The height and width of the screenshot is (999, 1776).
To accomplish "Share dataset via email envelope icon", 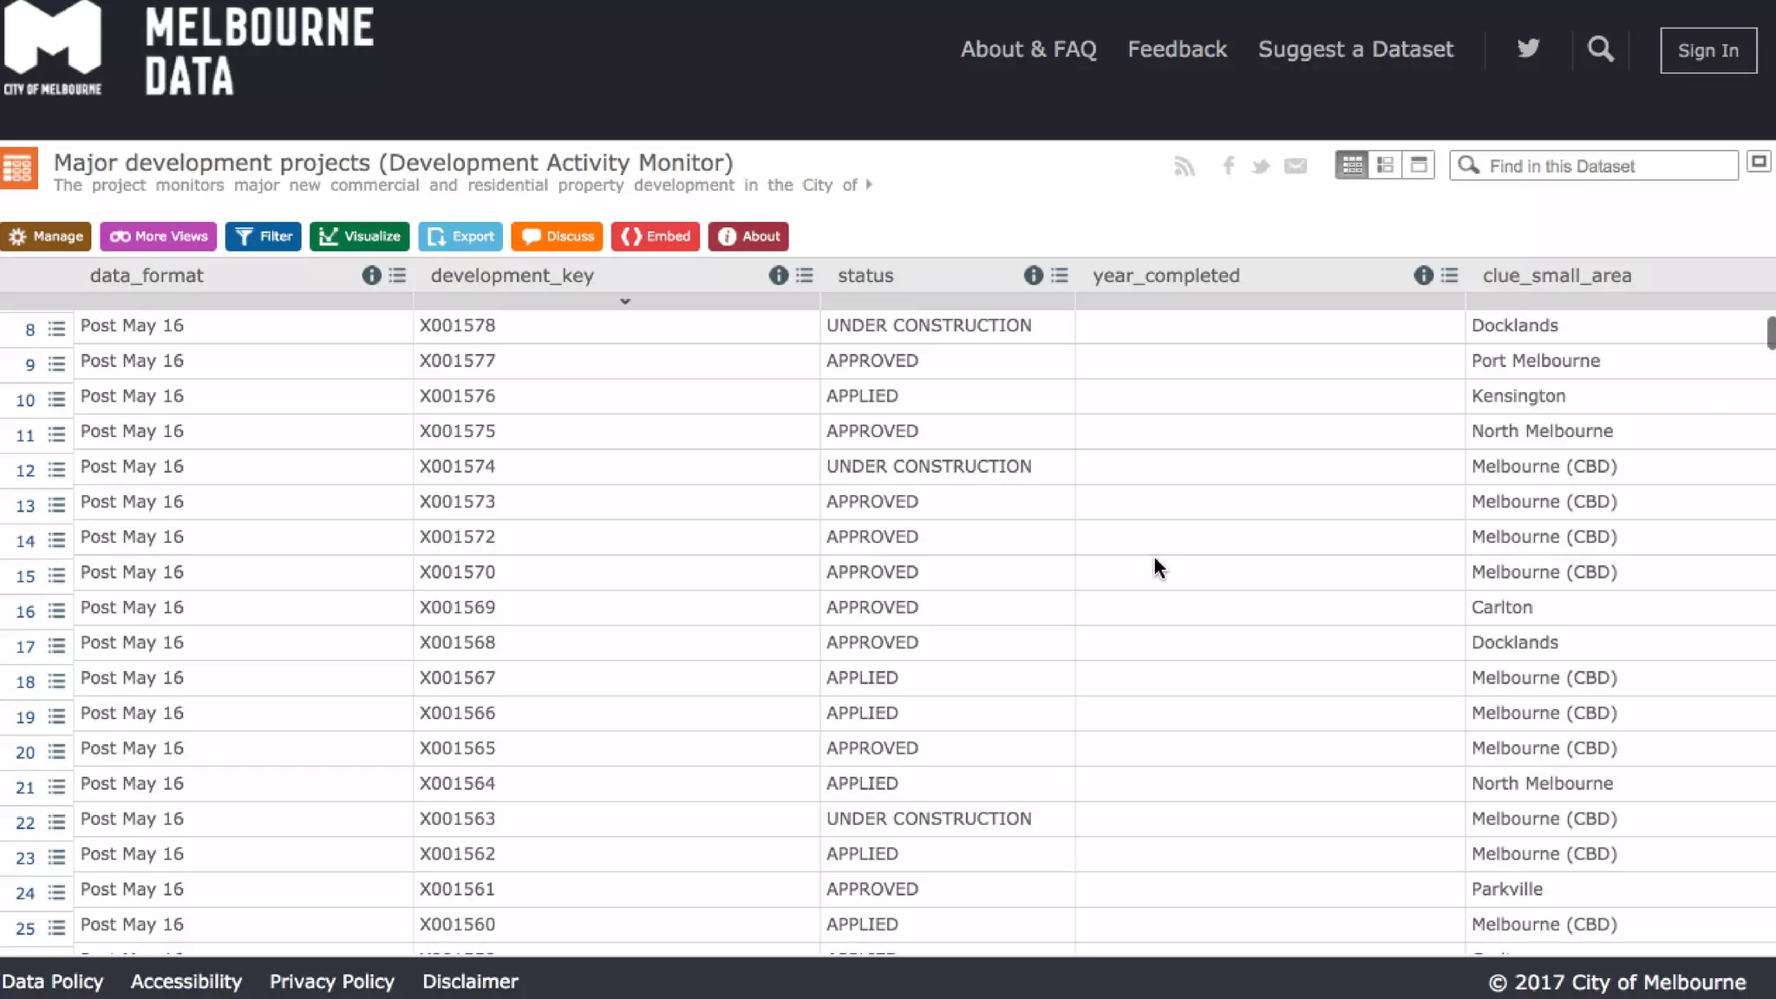I will click(x=1296, y=166).
